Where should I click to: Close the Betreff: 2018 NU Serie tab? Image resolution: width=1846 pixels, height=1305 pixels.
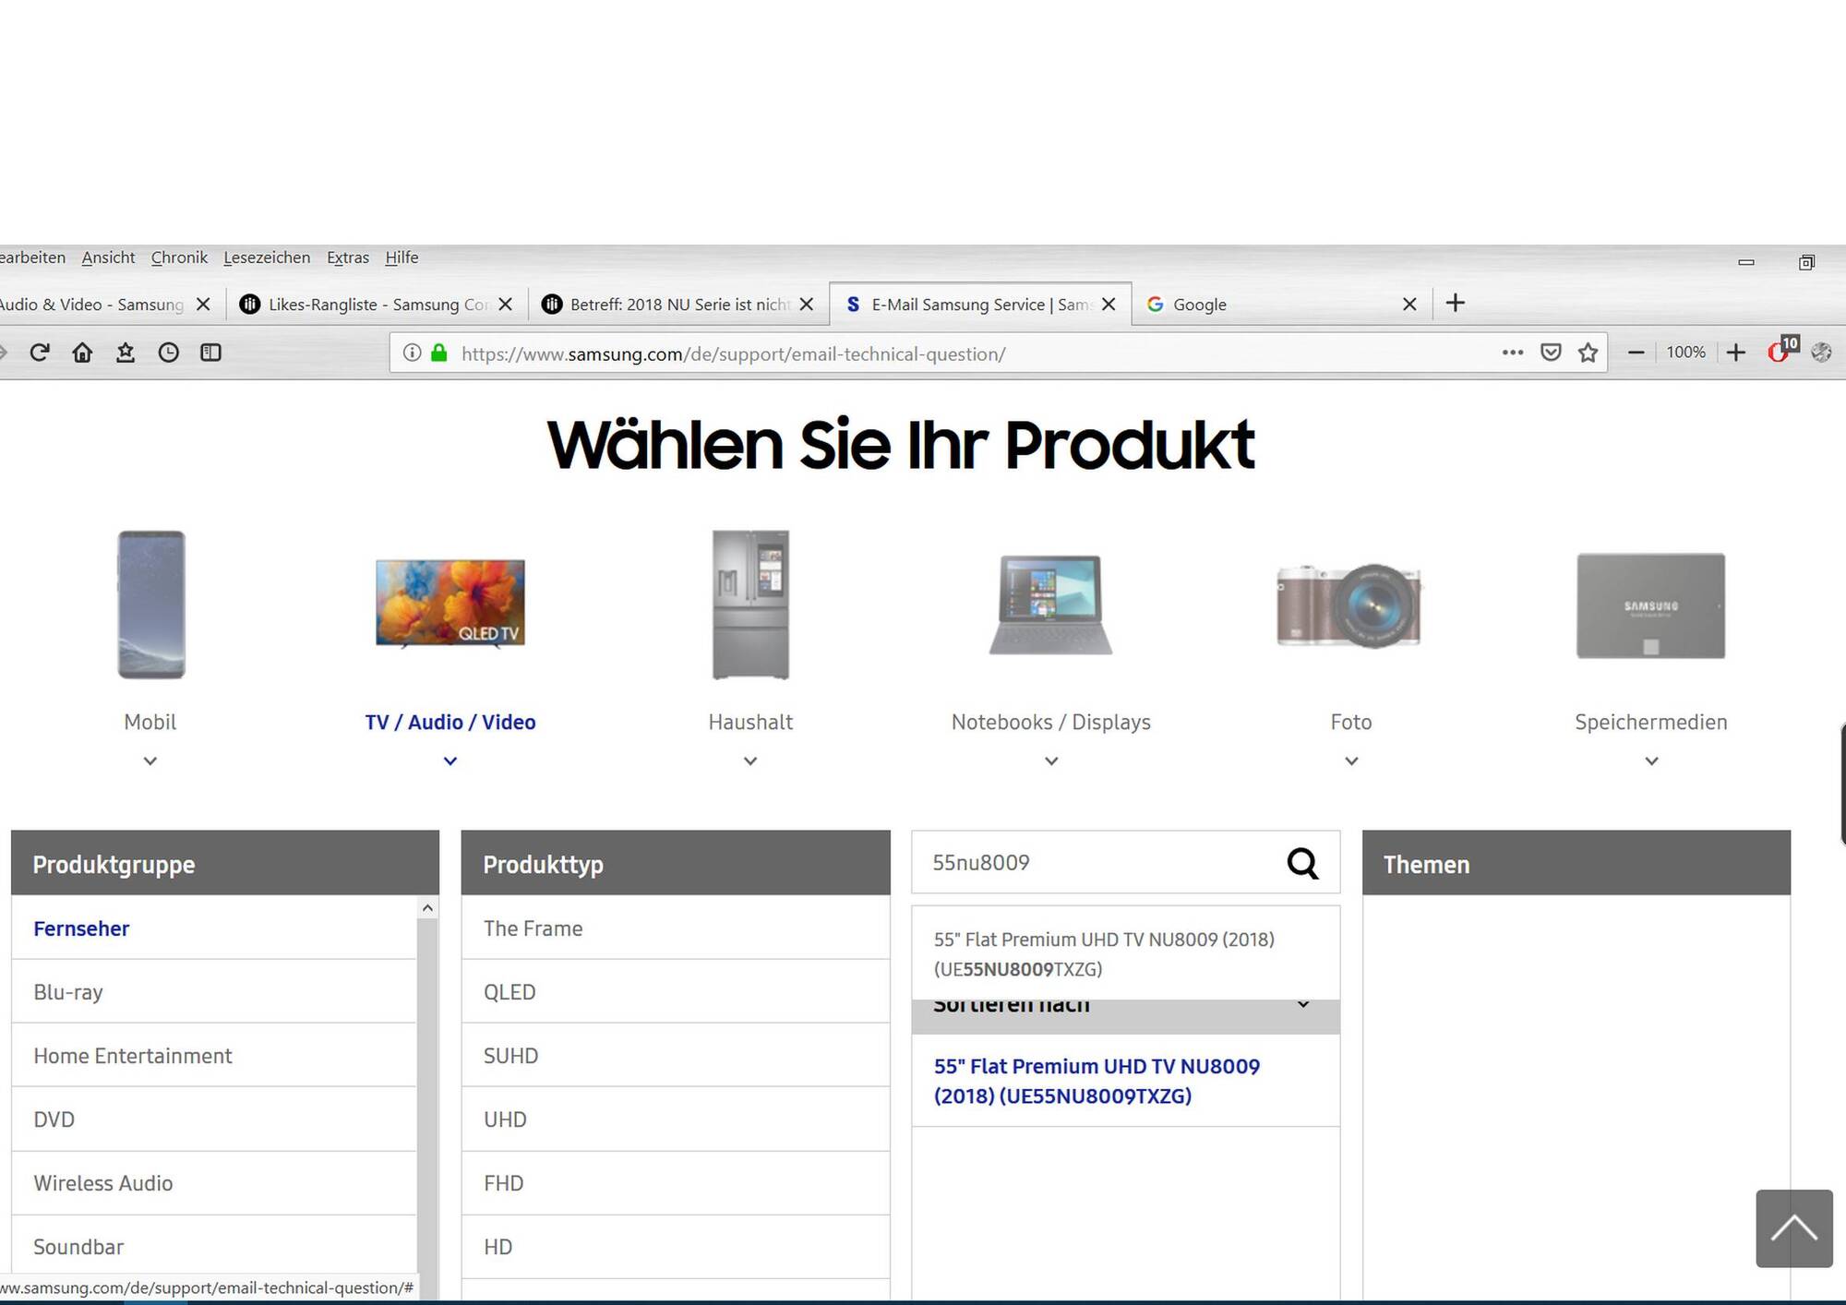tap(806, 304)
